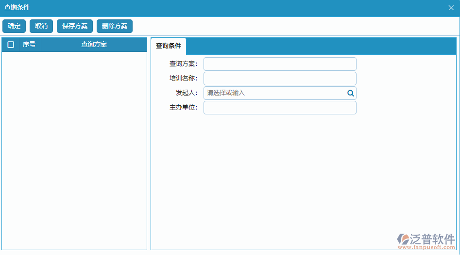Screen dimensions: 460x255
Task: Click the 培训名称 field label
Action: (183, 79)
